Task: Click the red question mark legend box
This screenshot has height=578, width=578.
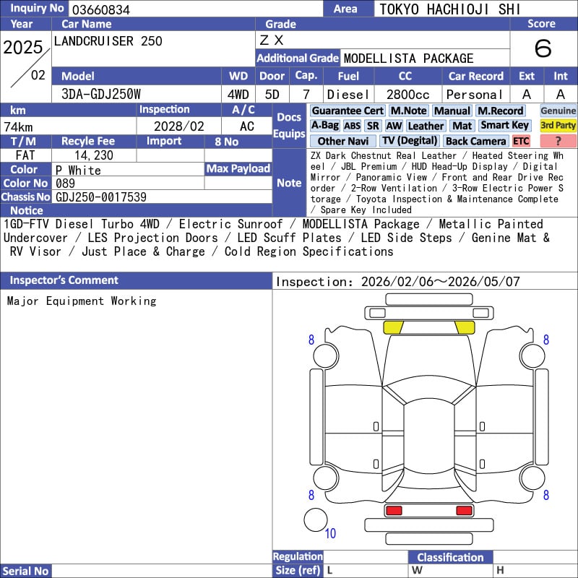Action: pyautogui.click(x=558, y=141)
